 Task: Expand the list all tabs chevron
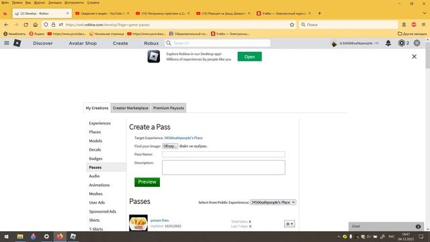[x=425, y=13]
